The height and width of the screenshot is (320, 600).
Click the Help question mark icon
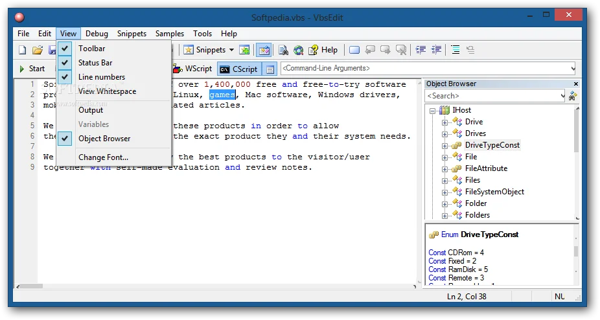pyautogui.click(x=314, y=50)
